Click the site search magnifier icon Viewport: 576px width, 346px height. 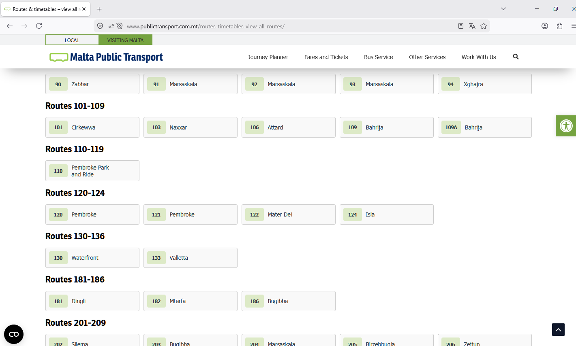click(516, 57)
